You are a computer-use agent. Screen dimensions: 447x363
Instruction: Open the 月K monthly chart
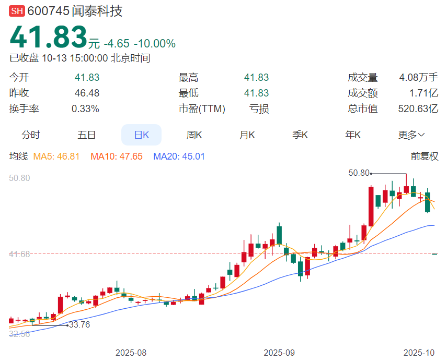pyautogui.click(x=247, y=135)
